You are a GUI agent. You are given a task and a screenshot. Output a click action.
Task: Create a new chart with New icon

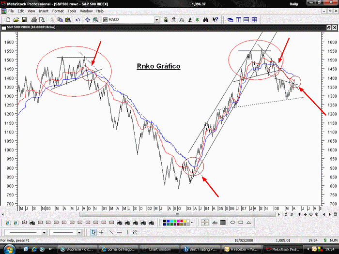8,20
